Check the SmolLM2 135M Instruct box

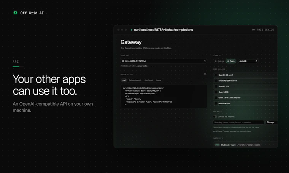(216, 81)
